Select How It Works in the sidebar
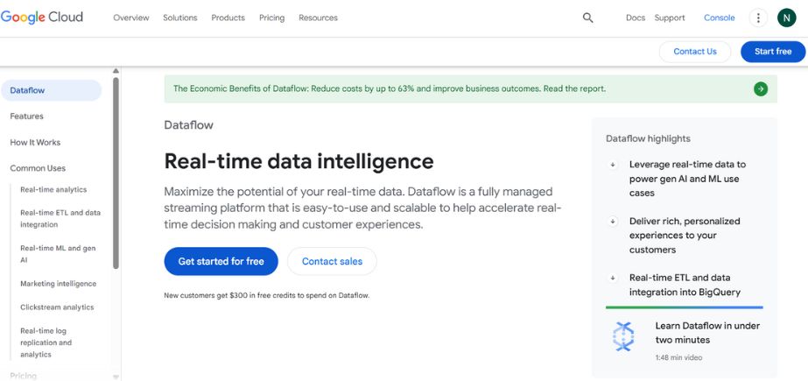The image size is (808, 381). (x=35, y=142)
